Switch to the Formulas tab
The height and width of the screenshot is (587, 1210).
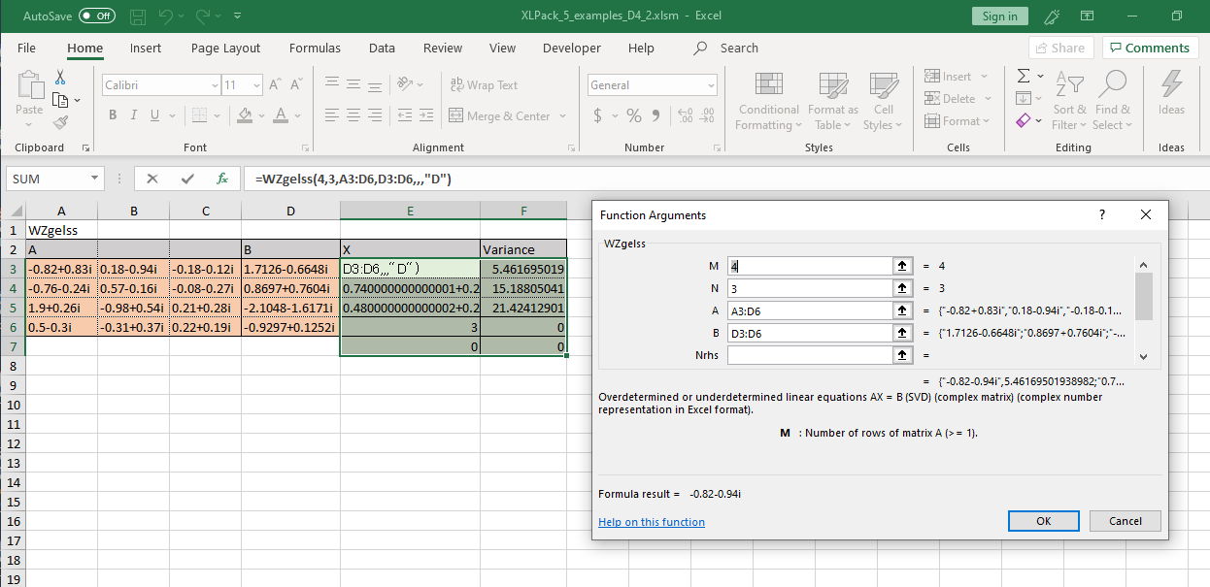point(315,48)
